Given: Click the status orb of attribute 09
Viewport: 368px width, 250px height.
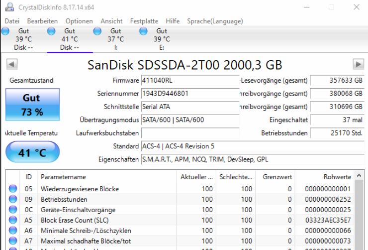Looking at the screenshot, I should click(x=13, y=199).
